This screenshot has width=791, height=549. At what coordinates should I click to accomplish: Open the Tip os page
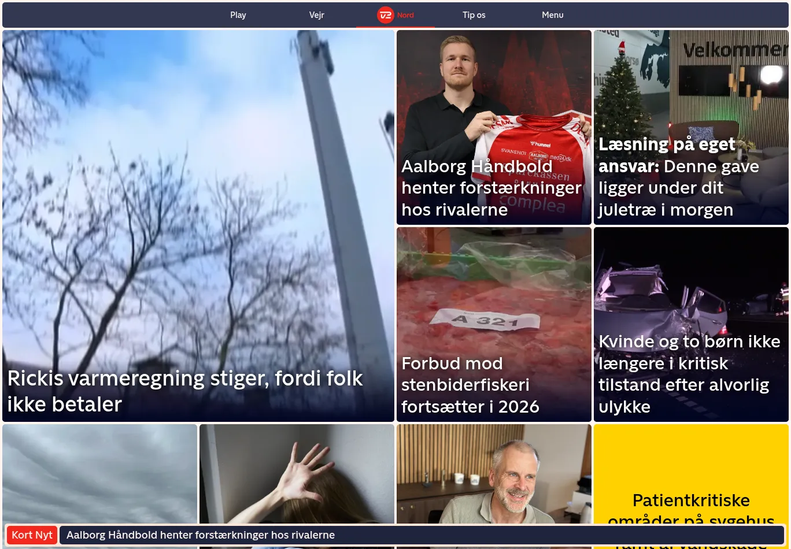click(x=474, y=15)
